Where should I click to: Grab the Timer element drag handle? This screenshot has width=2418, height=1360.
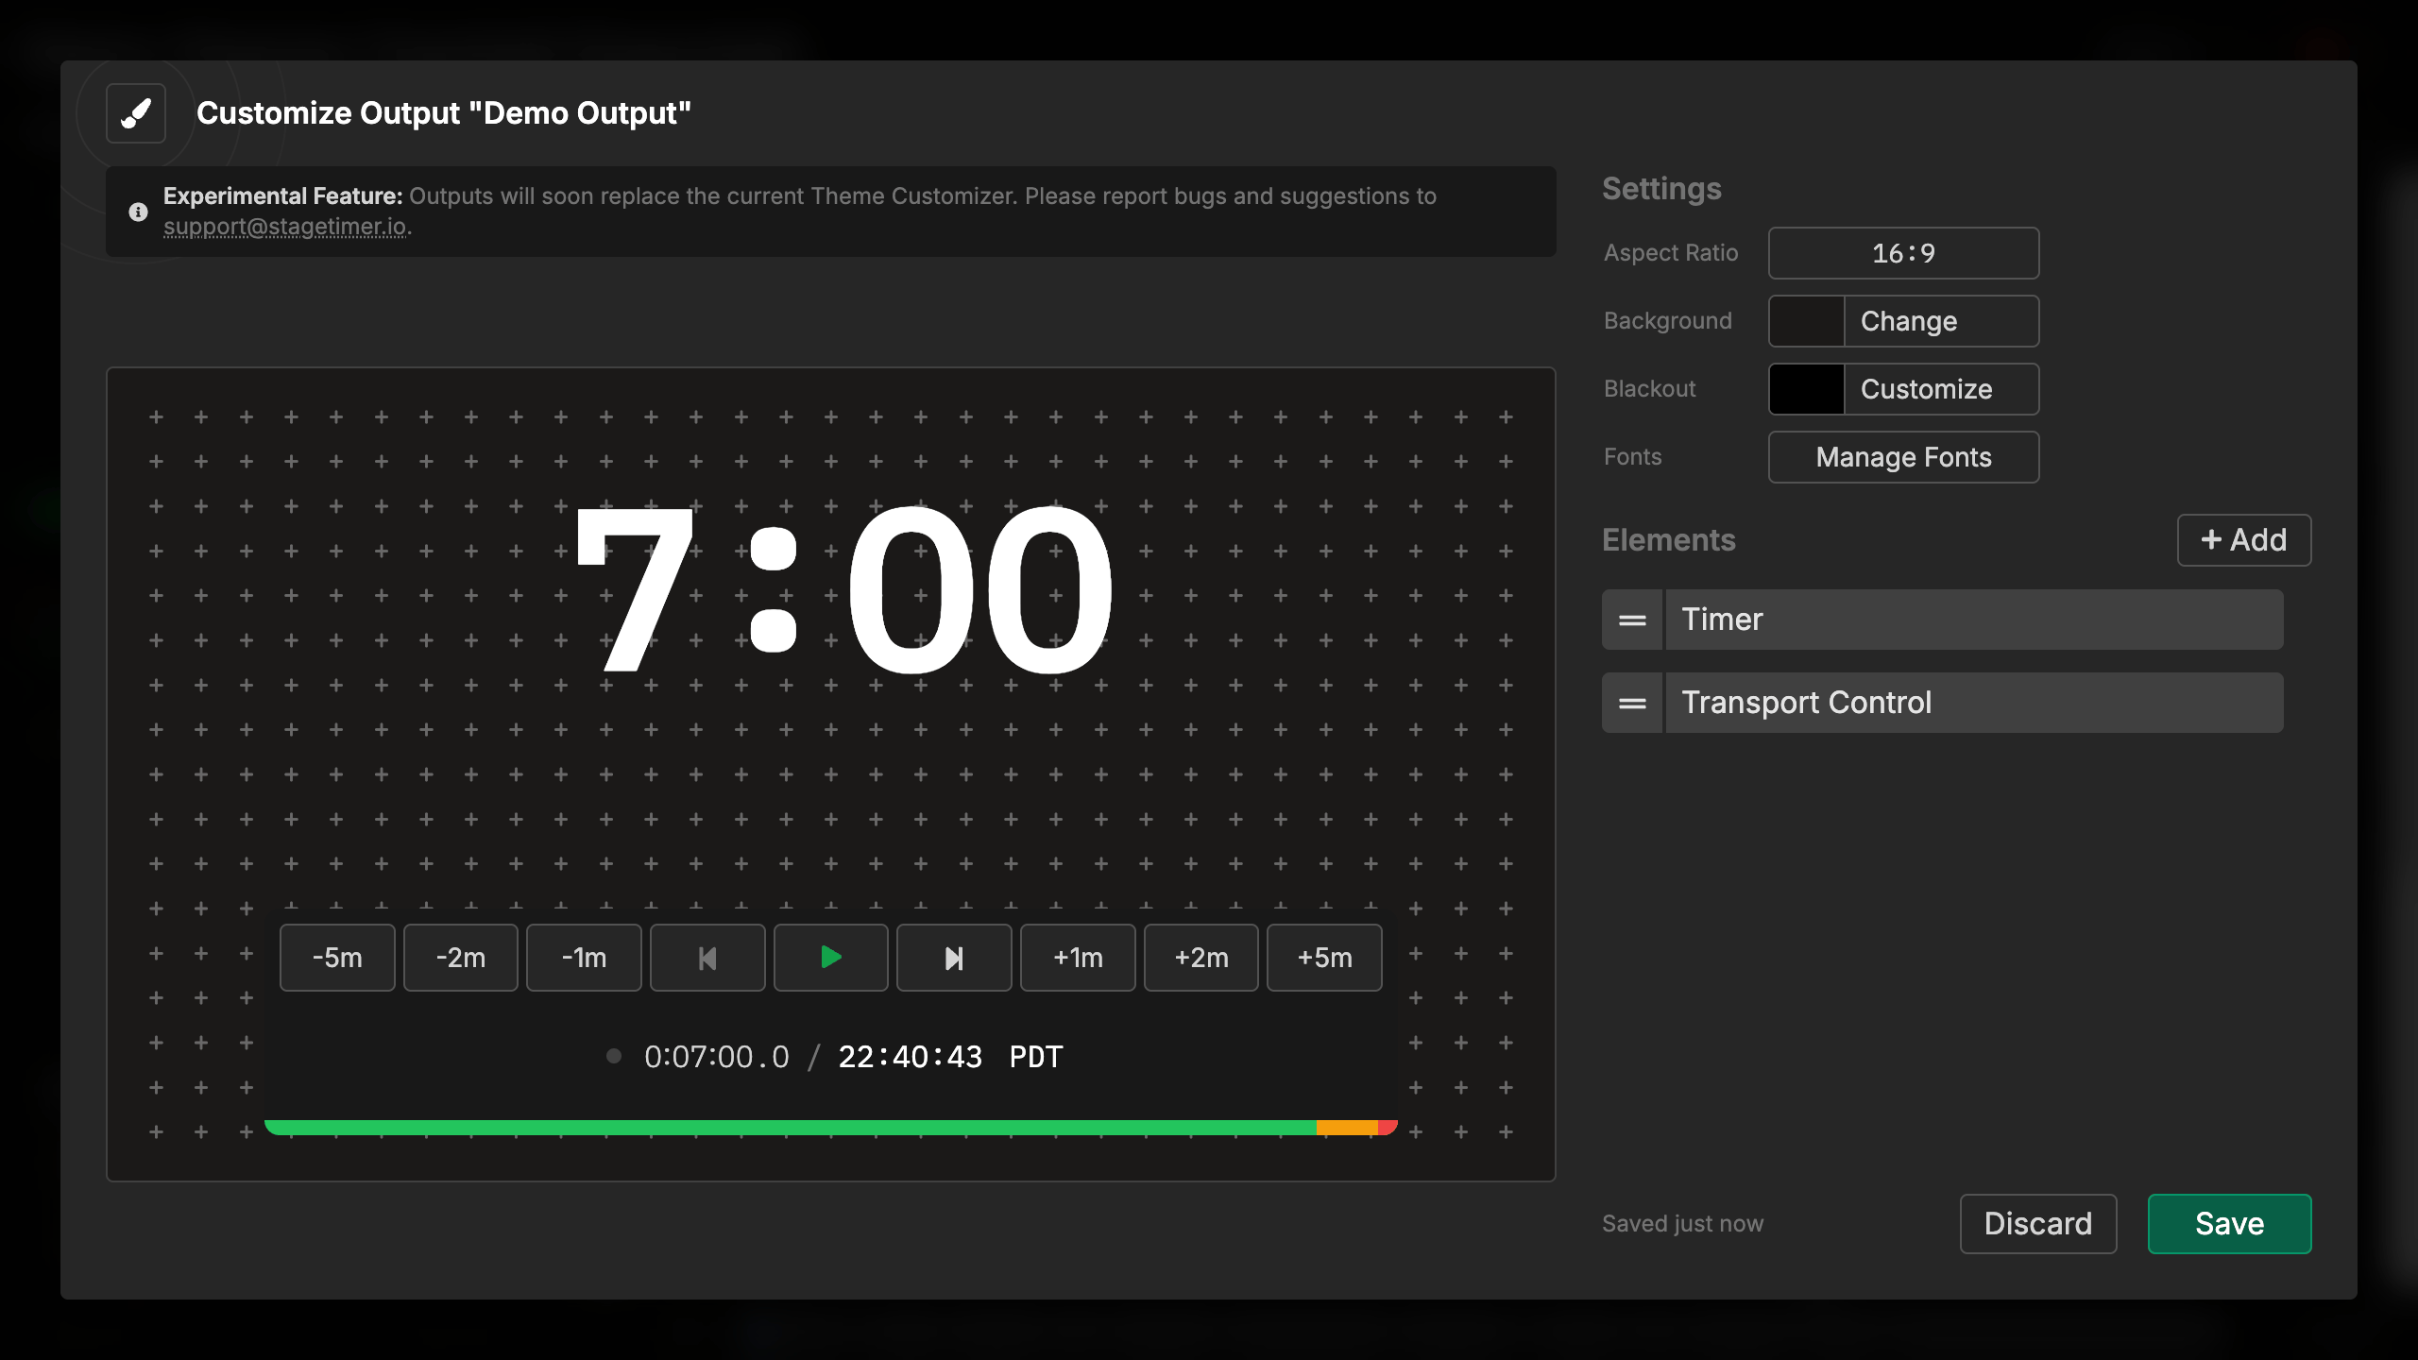tap(1632, 620)
